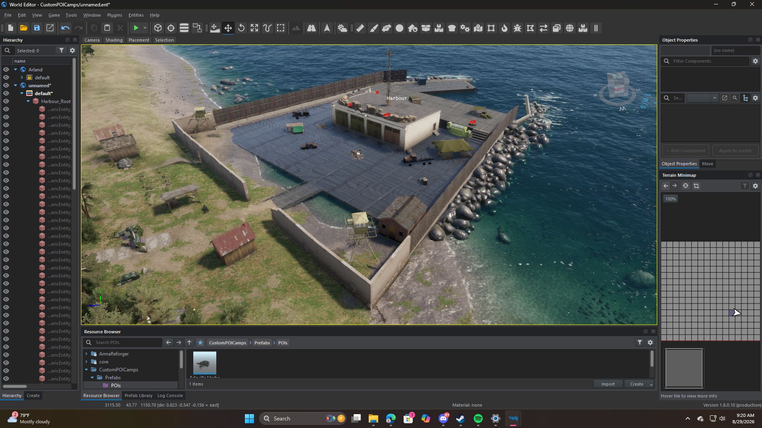Expand the core folder

87,361
